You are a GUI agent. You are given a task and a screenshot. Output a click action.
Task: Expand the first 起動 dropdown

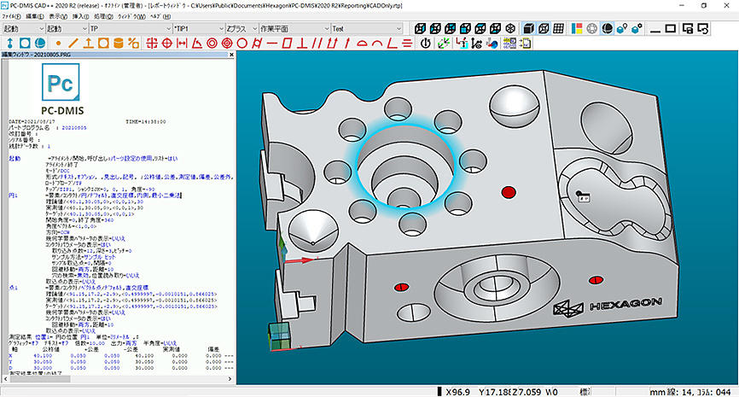click(42, 29)
